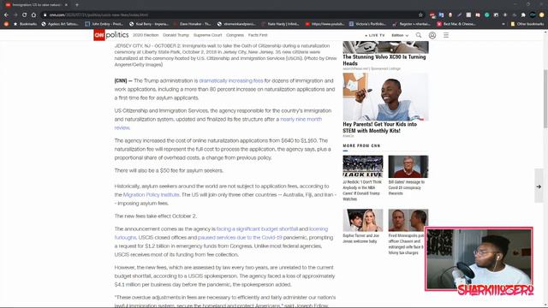Click the Live TV button
Viewport: 548px width, 308px height.
[375, 35]
